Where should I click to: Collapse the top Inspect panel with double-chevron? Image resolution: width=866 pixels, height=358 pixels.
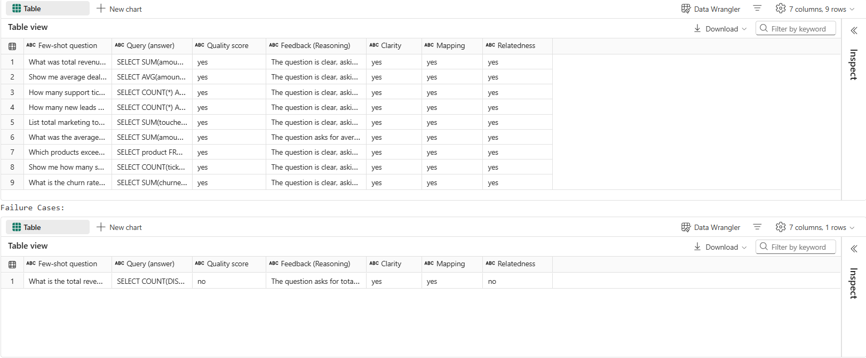click(854, 30)
